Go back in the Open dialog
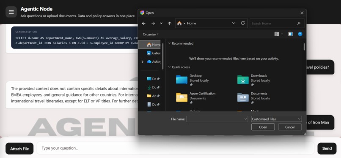Screen dimensions: 341x158 click(x=144, y=23)
